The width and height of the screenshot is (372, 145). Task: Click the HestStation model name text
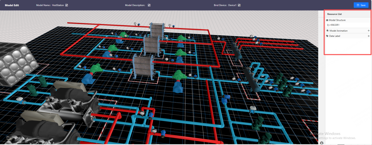tap(58, 5)
